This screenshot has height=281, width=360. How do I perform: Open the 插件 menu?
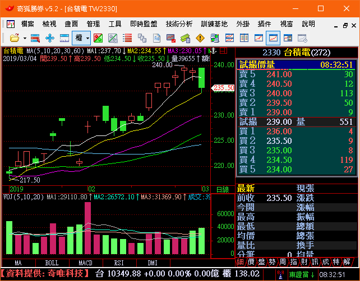pyautogui.click(x=264, y=24)
